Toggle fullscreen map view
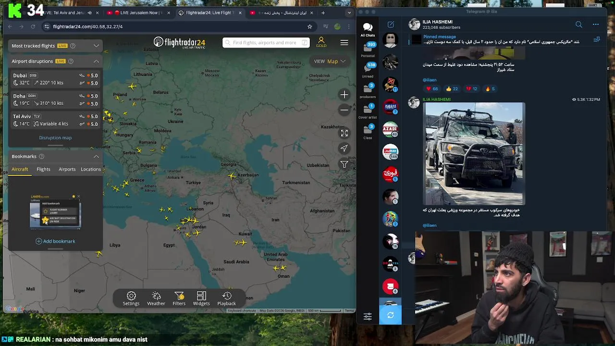615x346 pixels. click(344, 133)
